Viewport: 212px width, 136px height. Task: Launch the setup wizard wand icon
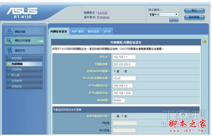coord(9,41)
